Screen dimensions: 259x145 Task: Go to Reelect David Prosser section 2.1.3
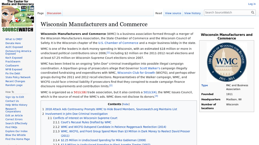coord(125,133)
